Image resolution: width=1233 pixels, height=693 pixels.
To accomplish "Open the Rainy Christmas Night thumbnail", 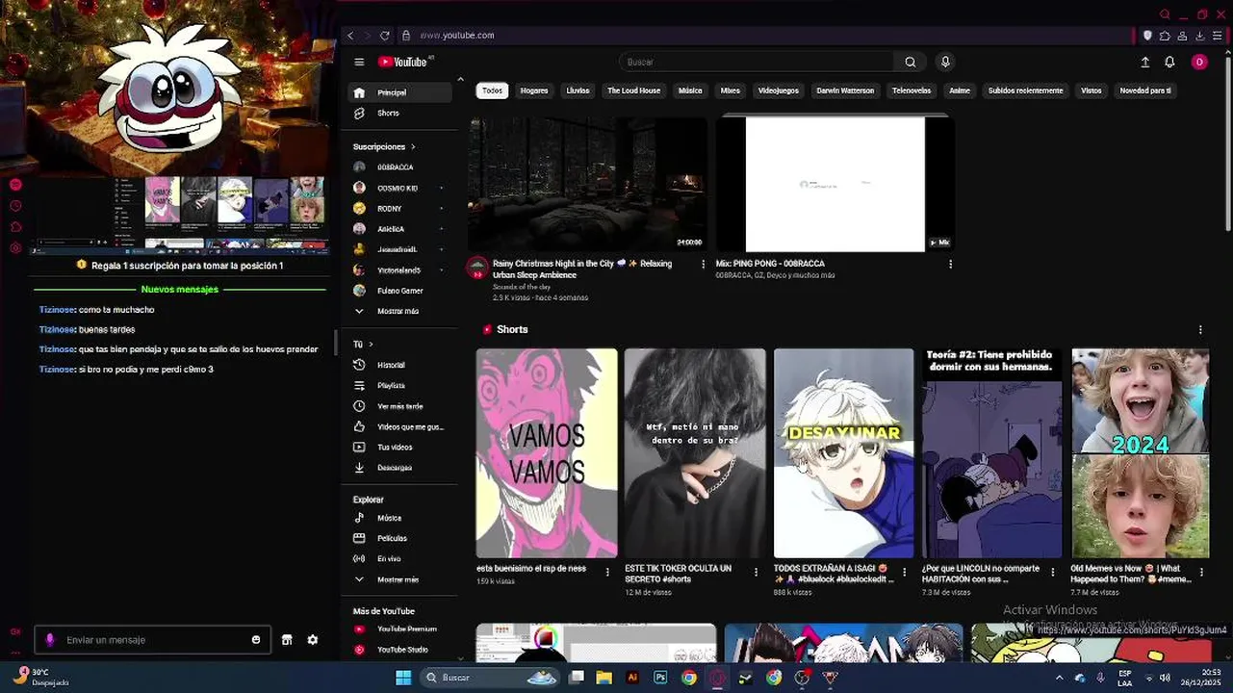I will pos(587,184).
